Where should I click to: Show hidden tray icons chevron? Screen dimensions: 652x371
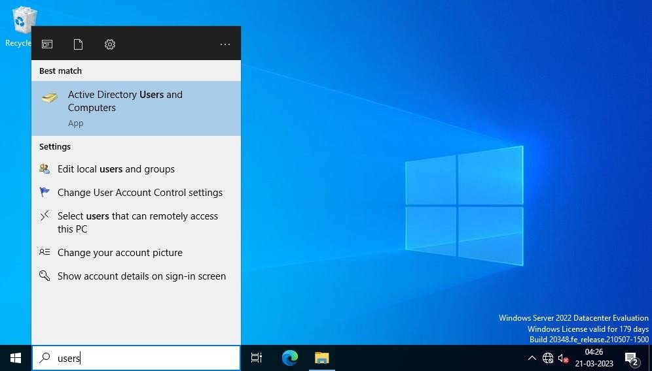(x=532, y=358)
